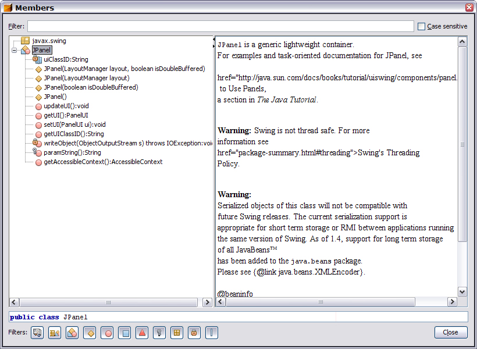Screen dimensions: 477x349
Task: Click the paramString protected method icon
Action: tap(37, 152)
